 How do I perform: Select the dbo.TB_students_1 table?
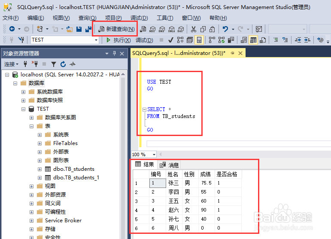click(76, 178)
